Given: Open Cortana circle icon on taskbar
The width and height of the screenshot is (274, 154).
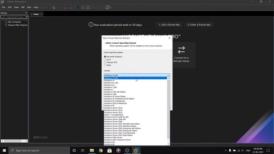Looking at the screenshot, I should pos(74,150).
